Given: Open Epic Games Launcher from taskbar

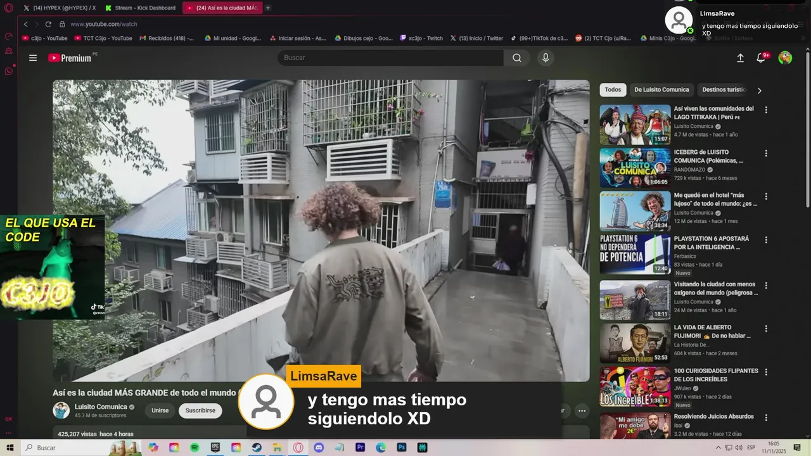Looking at the screenshot, I should pos(215,448).
